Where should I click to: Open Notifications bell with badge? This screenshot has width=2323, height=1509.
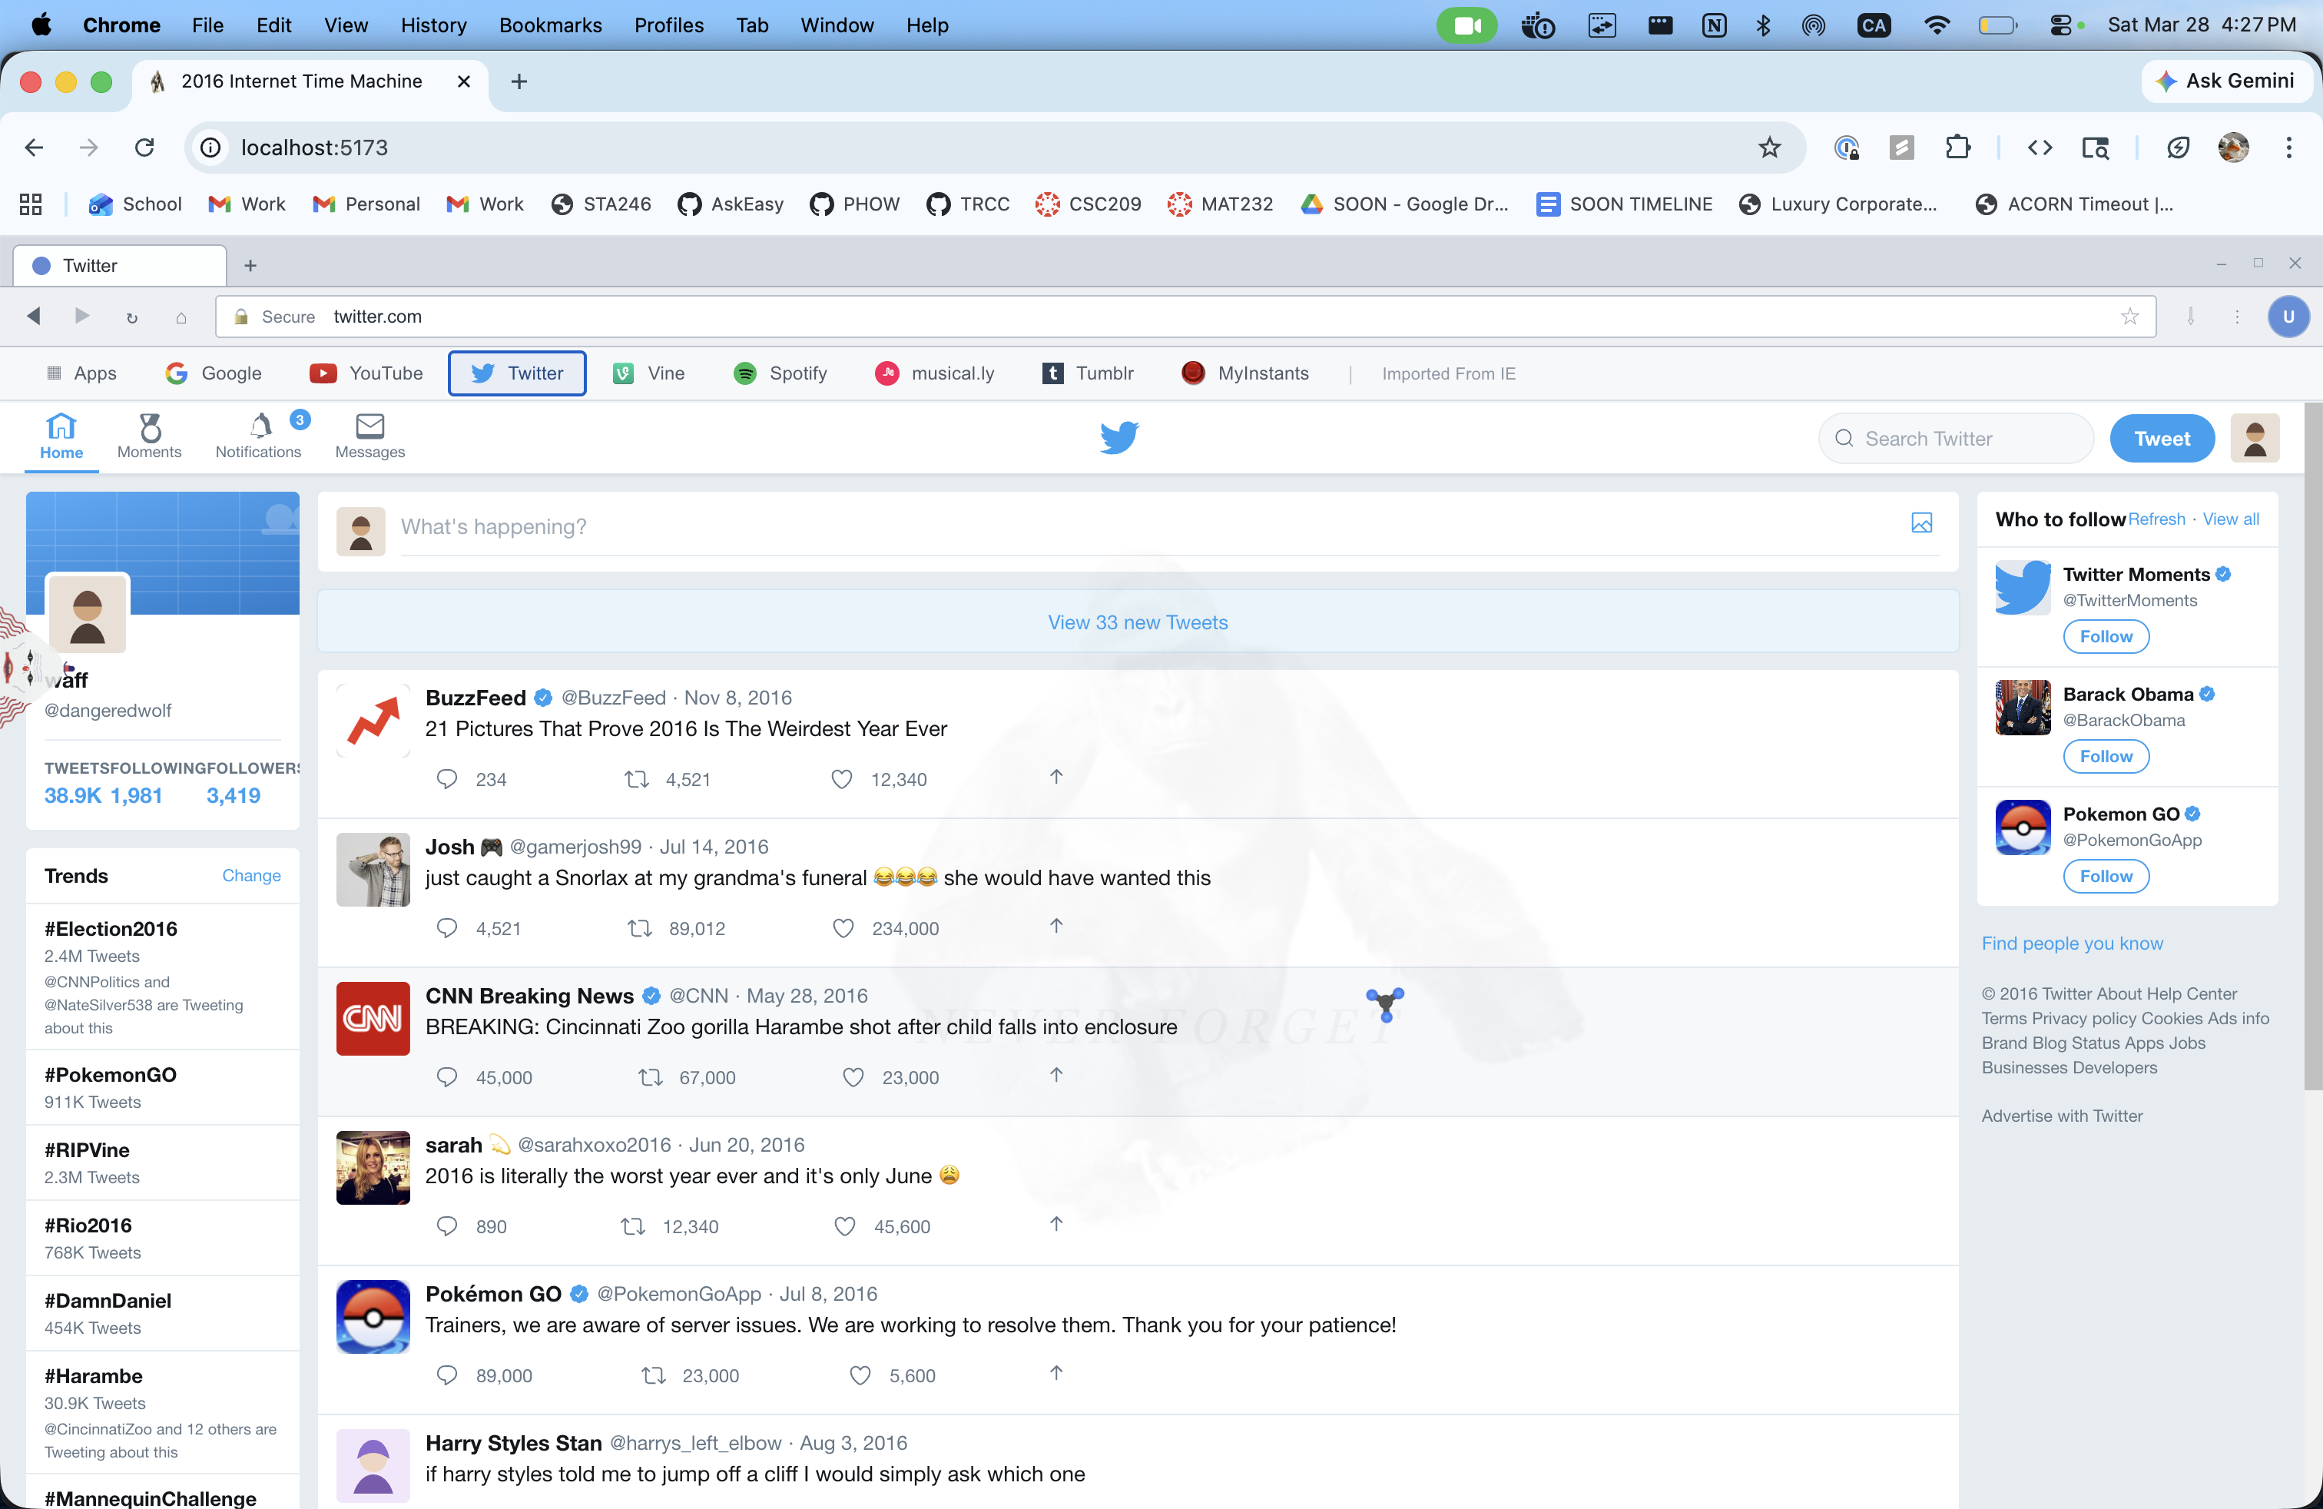[260, 427]
